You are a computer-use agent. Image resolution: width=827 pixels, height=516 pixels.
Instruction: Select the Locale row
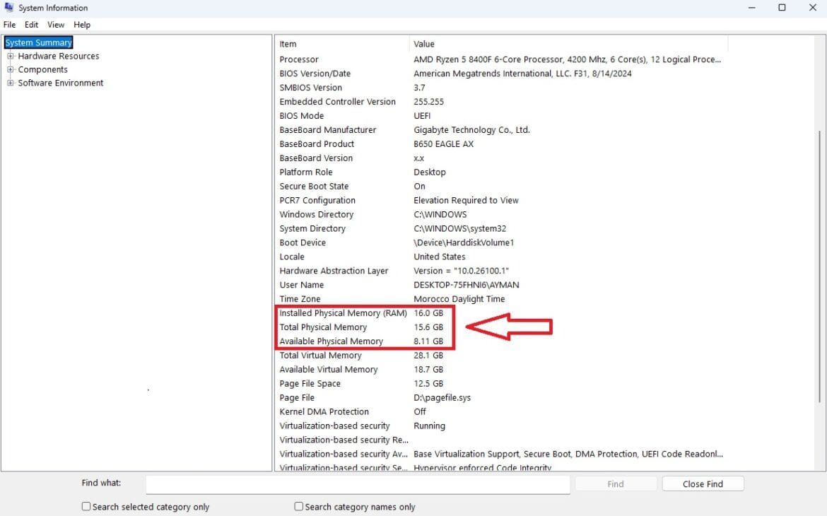(x=501, y=257)
